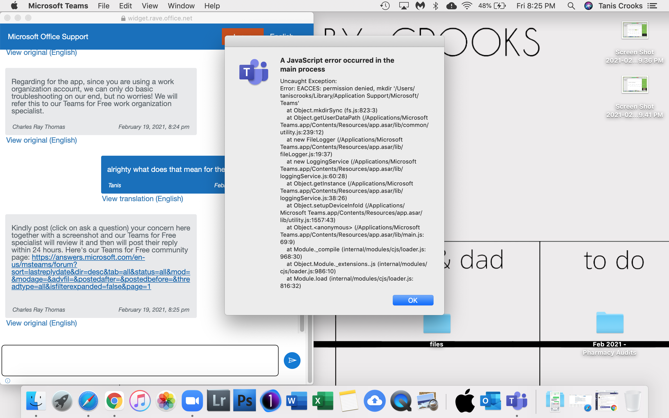Image resolution: width=669 pixels, height=418 pixels.
Task: Open the Wi-Fi menu
Action: click(x=467, y=6)
